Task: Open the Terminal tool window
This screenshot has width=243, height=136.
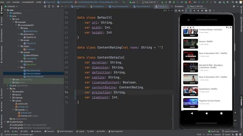Action: click(49, 131)
